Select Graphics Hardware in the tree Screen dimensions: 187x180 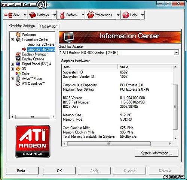pos(41,49)
